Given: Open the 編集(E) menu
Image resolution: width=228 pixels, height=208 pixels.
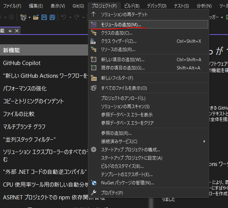Looking at the screenshot, I should coord(36,6).
